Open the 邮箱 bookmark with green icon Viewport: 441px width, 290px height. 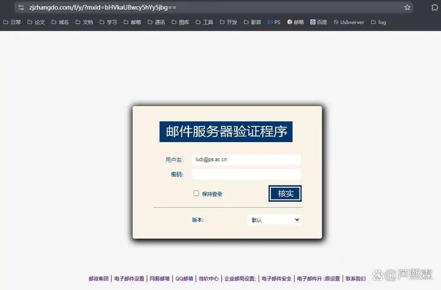(x=295, y=22)
